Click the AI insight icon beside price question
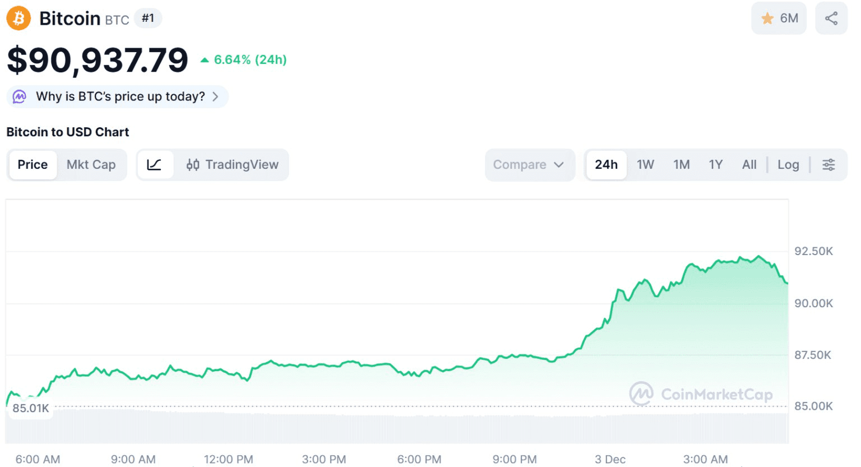Image resolution: width=861 pixels, height=467 pixels. point(20,96)
